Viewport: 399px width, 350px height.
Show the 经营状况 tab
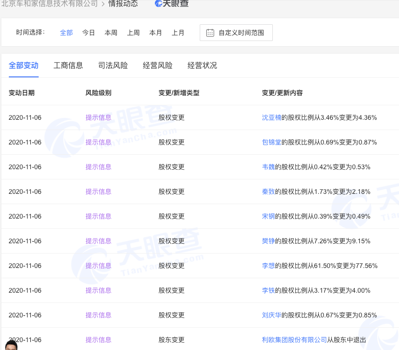pyautogui.click(x=202, y=65)
